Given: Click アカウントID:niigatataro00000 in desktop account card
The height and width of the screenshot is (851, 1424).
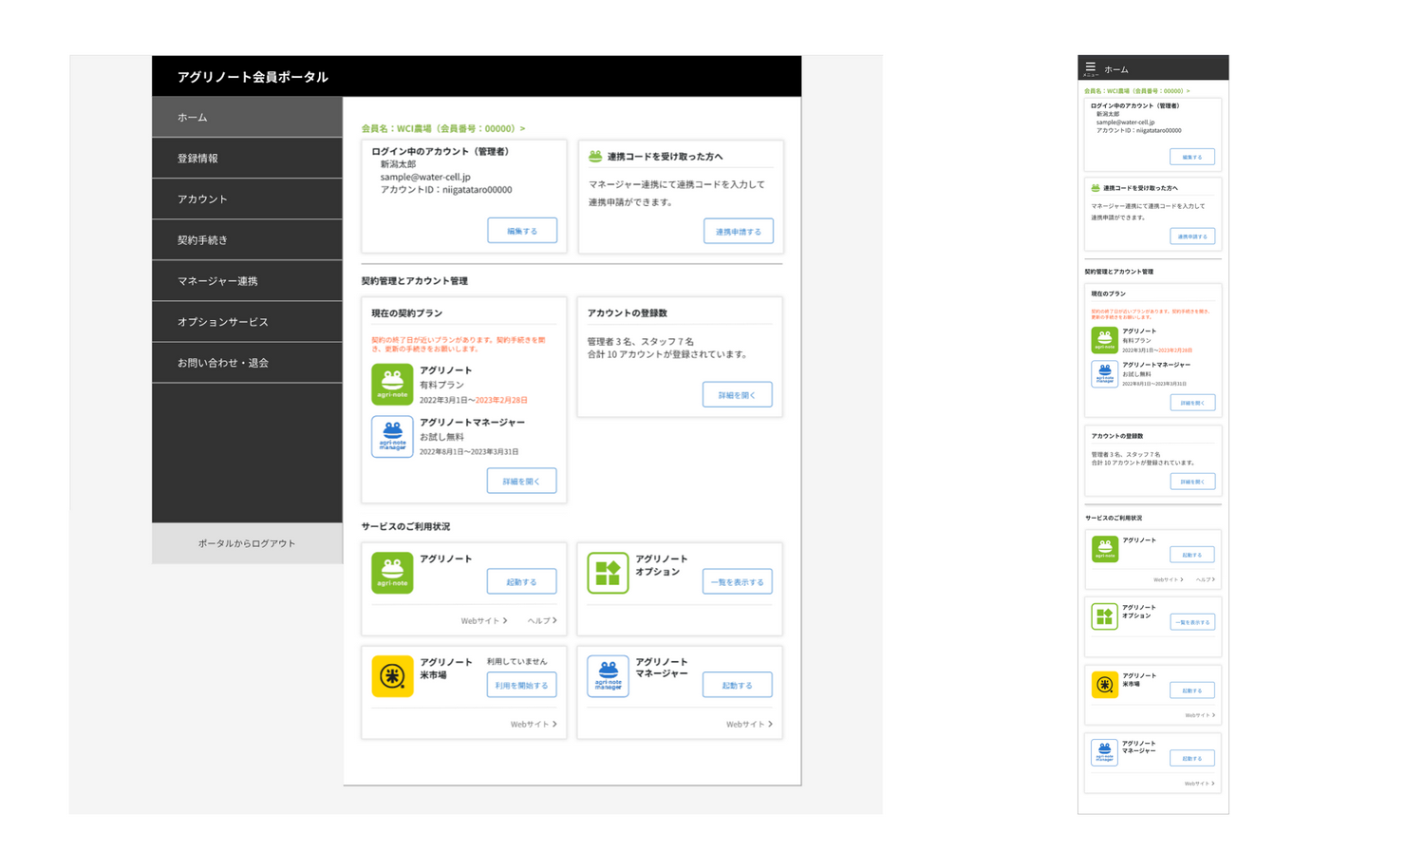Looking at the screenshot, I should (x=446, y=190).
